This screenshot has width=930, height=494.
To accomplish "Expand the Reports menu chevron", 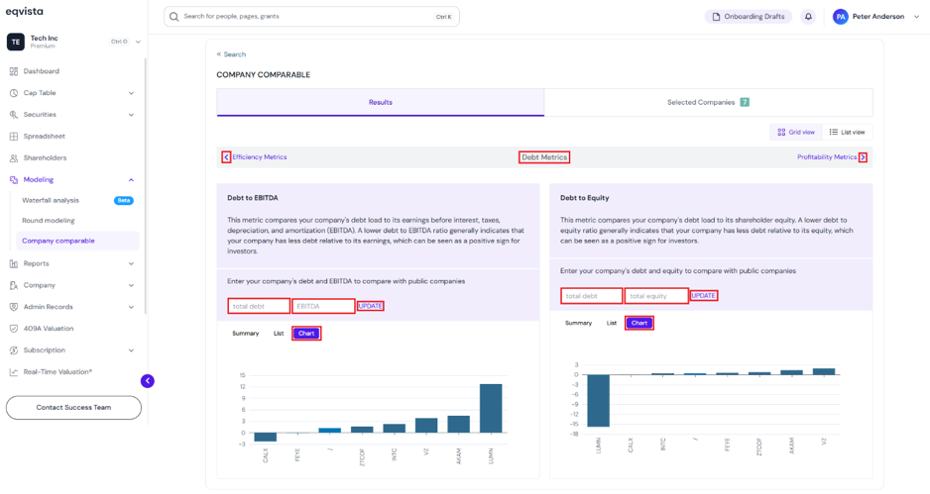I will (x=131, y=263).
